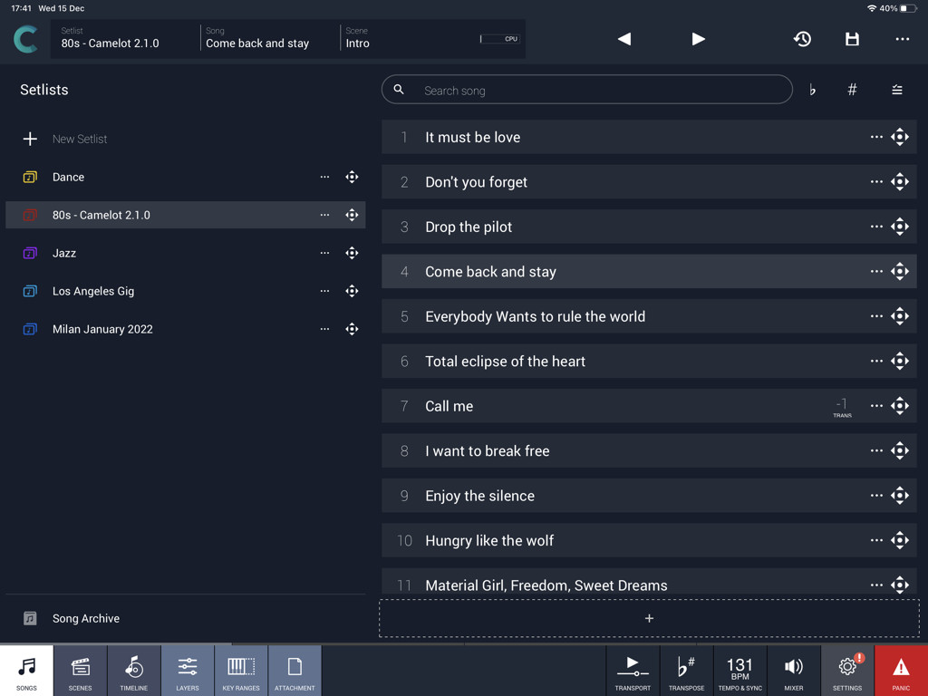Screen dimensions: 928x696
Task: Open the Settings panel with notification badge
Action: [x=847, y=671]
